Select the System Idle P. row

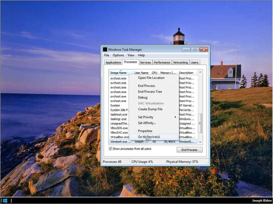(x=119, y=110)
